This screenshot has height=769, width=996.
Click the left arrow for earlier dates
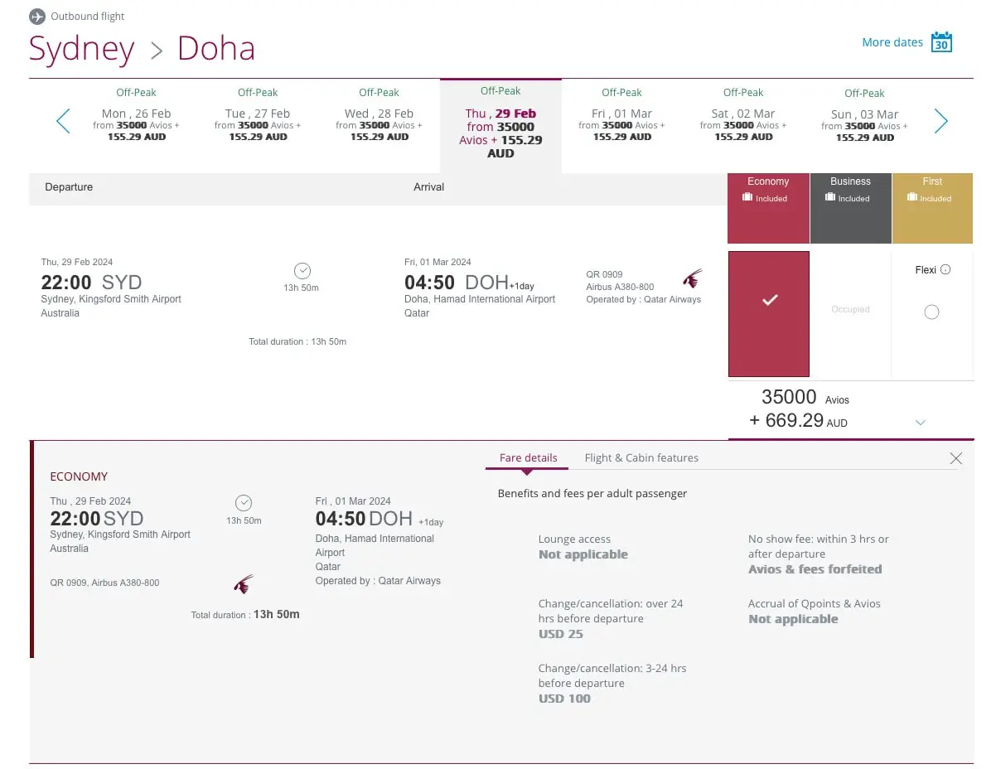(63, 121)
